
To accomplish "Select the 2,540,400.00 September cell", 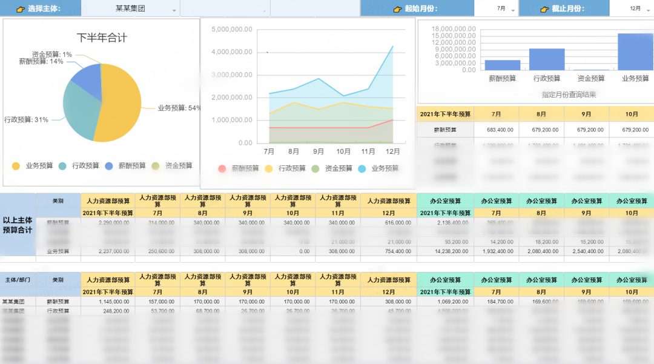I will 586,251.
